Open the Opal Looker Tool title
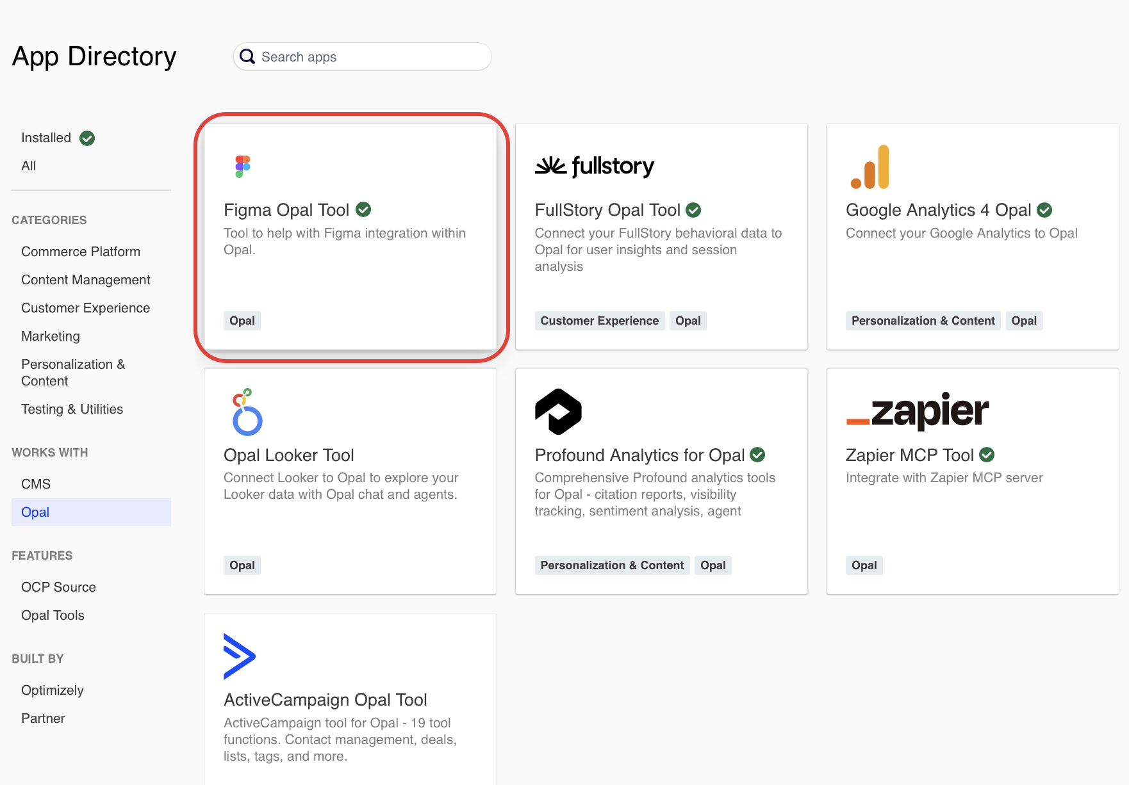 click(289, 455)
